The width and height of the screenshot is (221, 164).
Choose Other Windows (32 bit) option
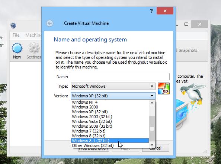pos(110,145)
